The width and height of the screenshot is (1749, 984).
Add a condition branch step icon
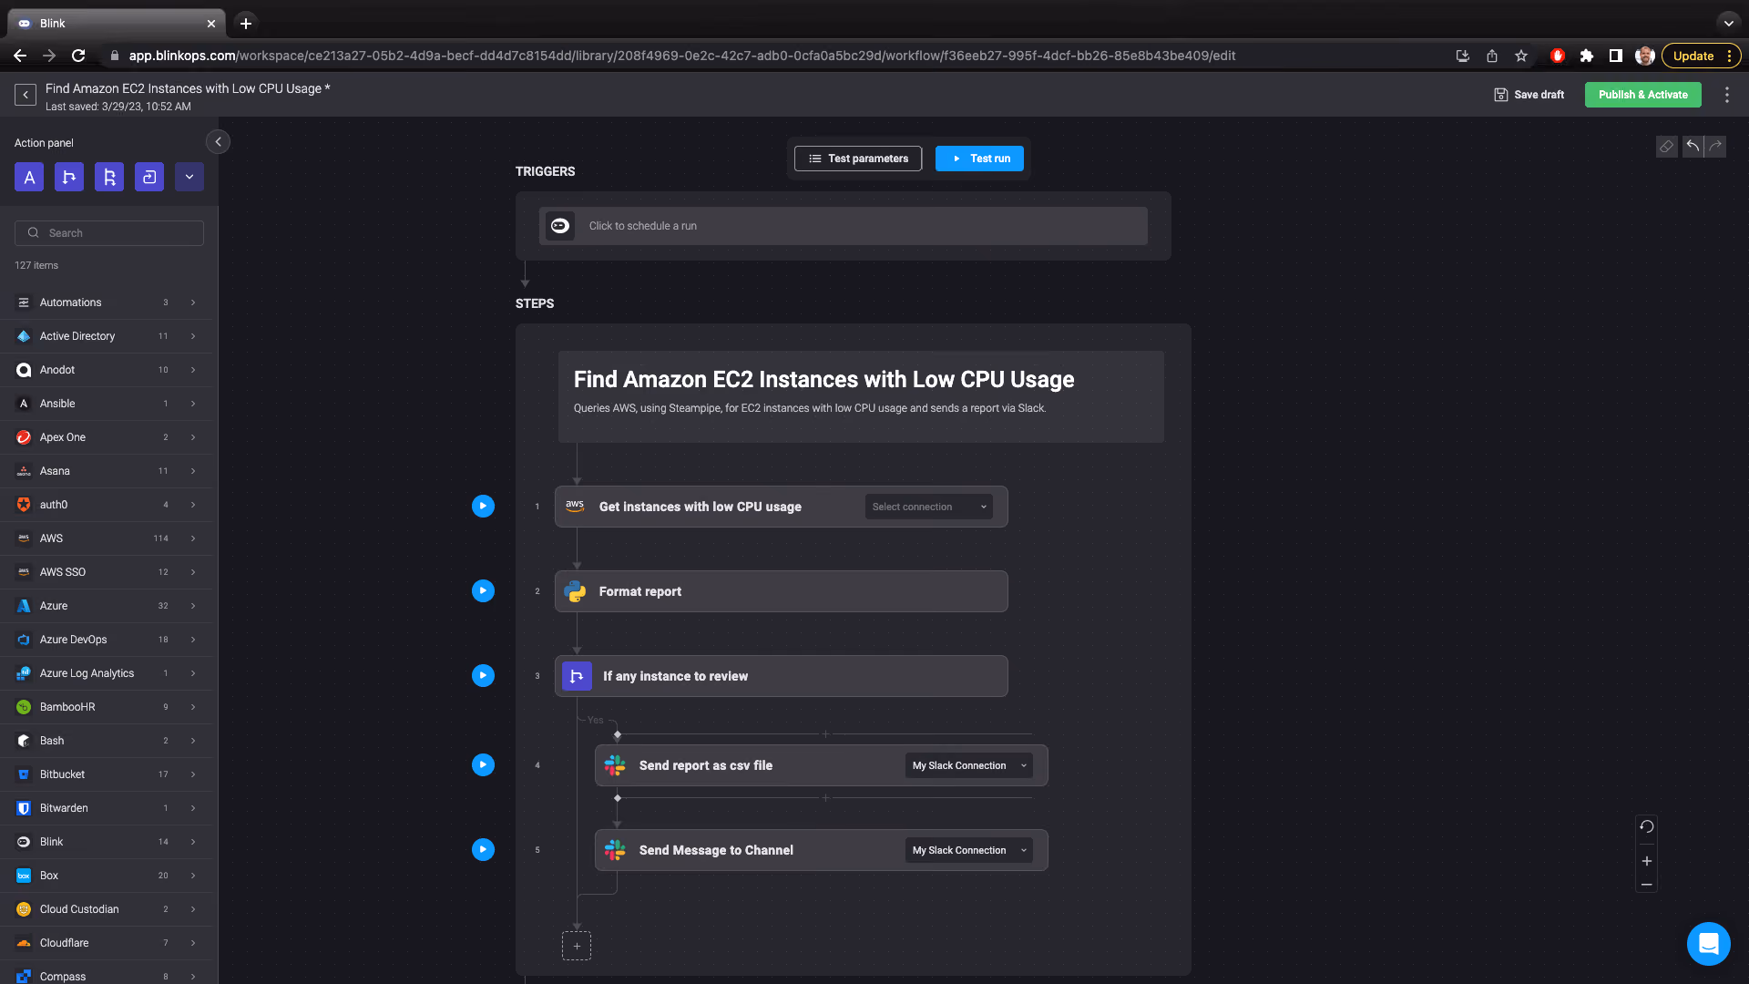pyautogui.click(x=69, y=177)
